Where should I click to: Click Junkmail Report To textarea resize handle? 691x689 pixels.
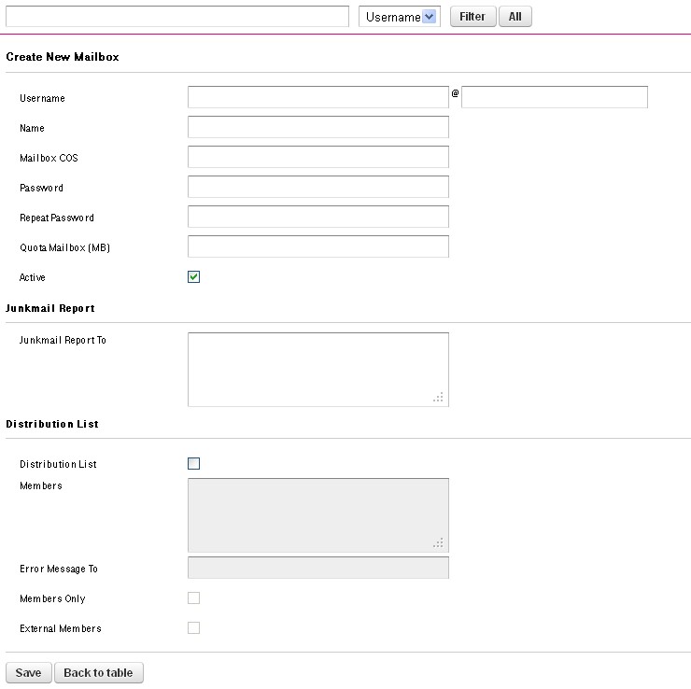pos(439,397)
